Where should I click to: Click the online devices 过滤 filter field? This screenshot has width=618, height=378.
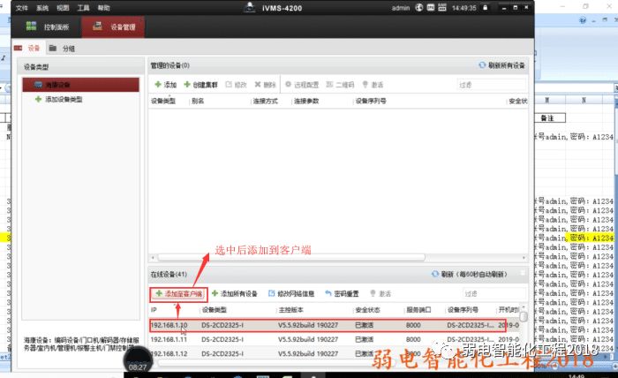[x=494, y=293]
